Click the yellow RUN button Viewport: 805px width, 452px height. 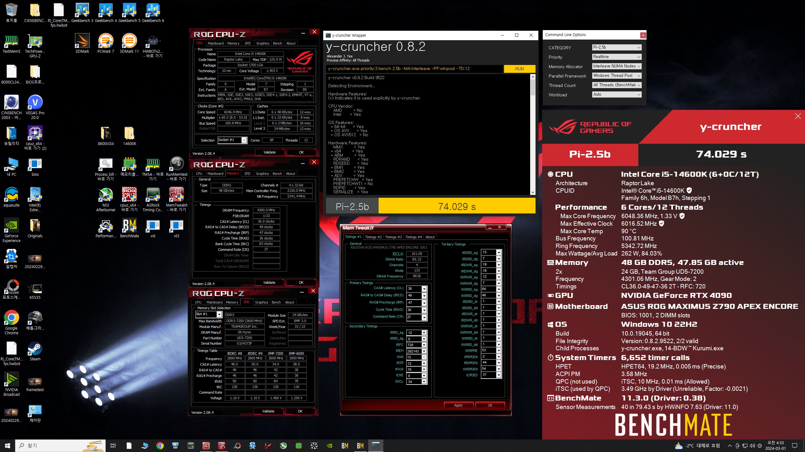(x=519, y=69)
